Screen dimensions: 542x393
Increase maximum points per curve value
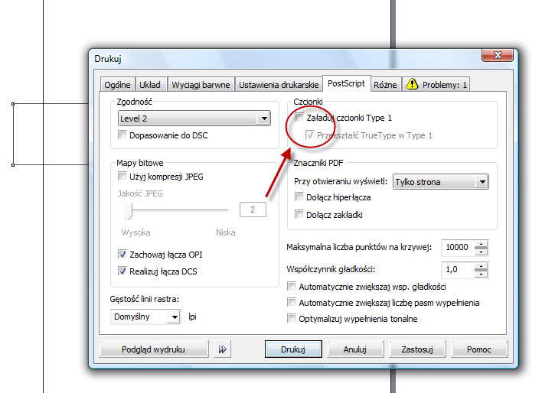pyautogui.click(x=481, y=244)
